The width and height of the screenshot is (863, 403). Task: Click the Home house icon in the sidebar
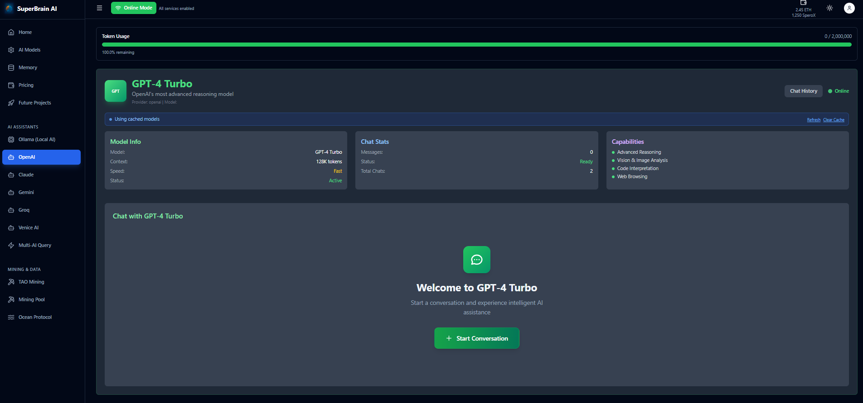pos(11,33)
